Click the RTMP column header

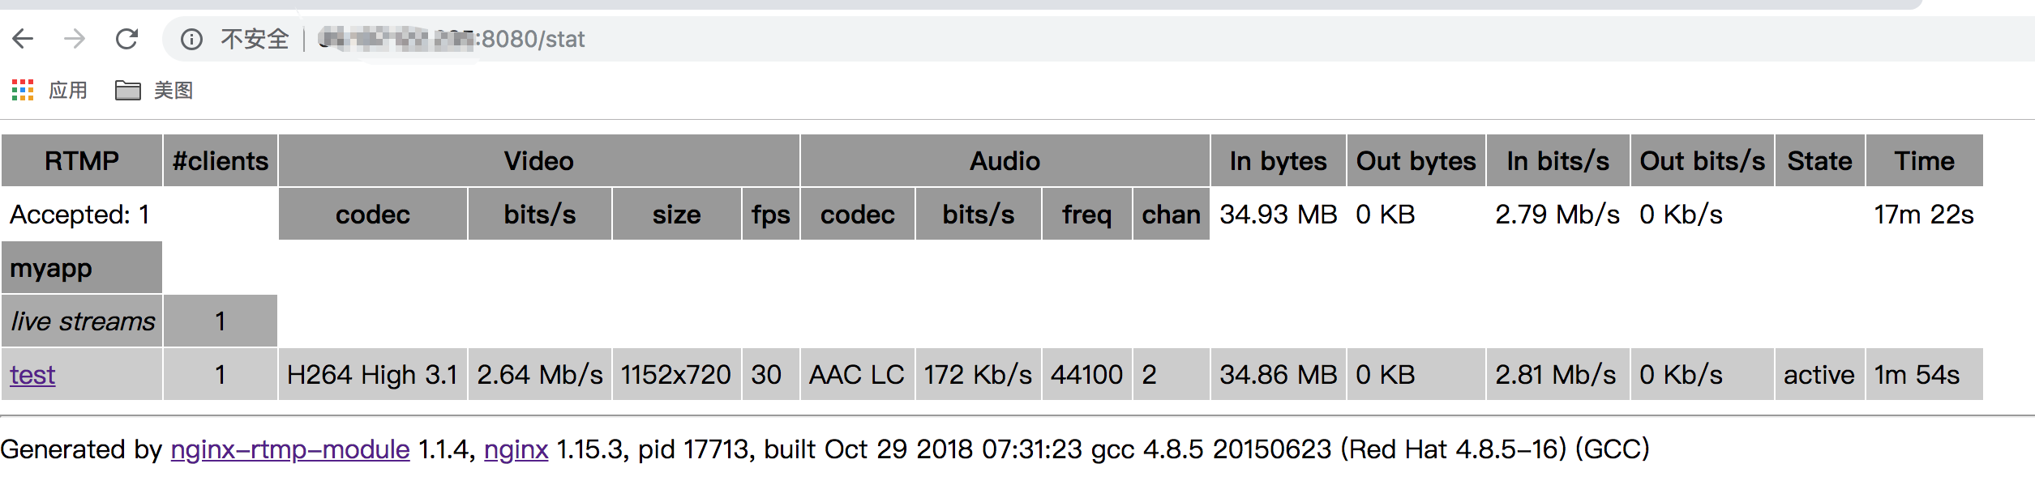(82, 161)
